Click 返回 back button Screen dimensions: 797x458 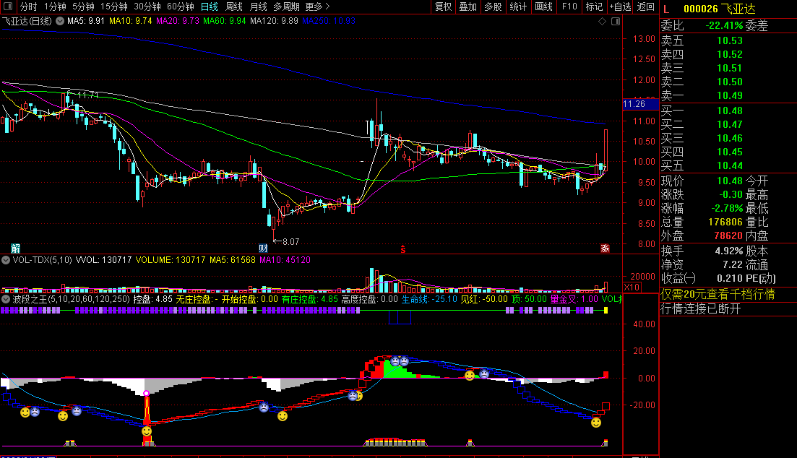point(645,7)
